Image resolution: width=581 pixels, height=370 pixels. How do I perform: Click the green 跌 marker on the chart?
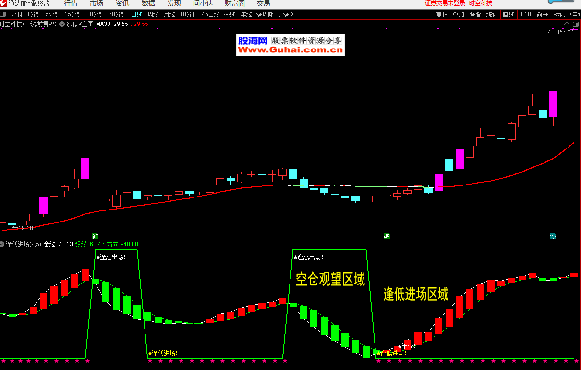click(96, 236)
